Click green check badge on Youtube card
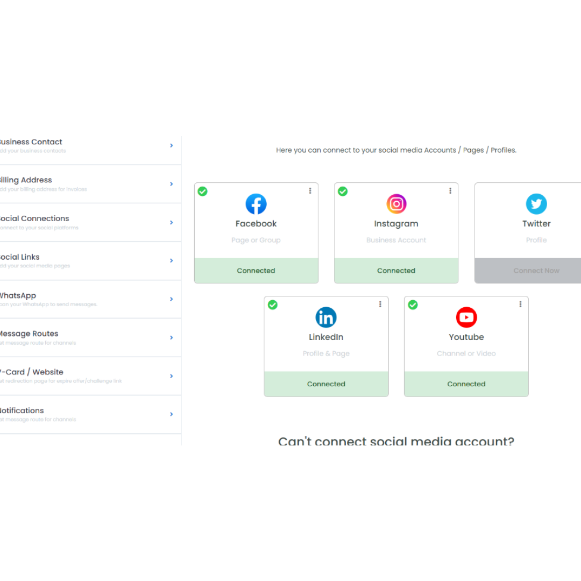581x581 pixels. [x=413, y=304]
